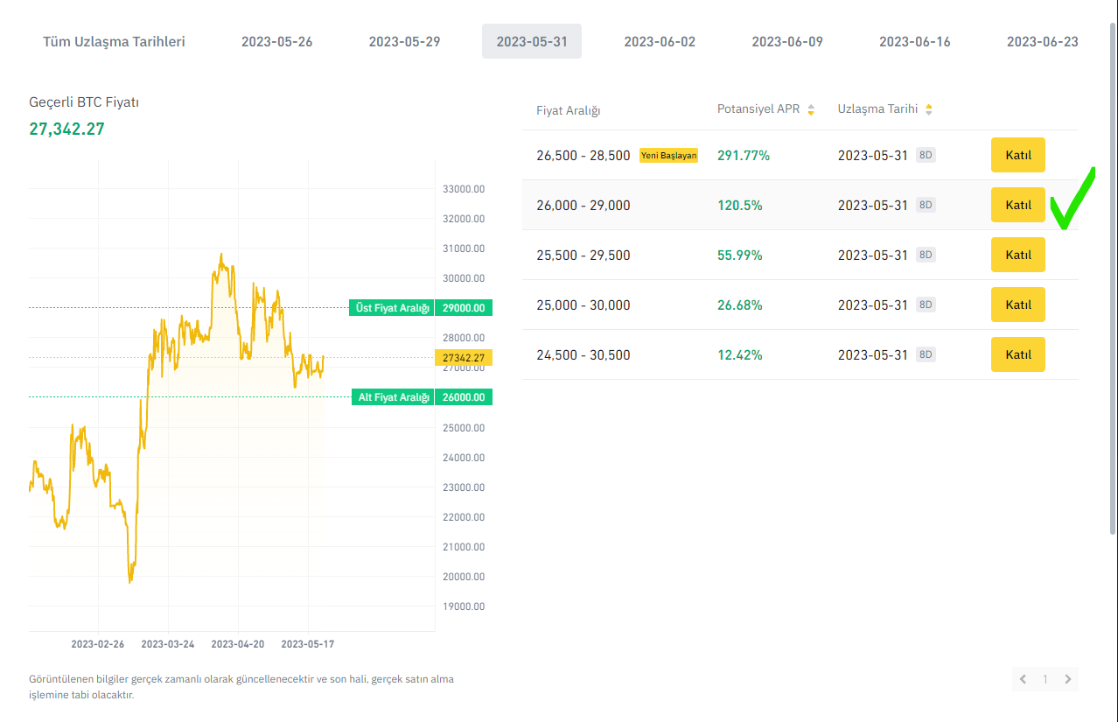The width and height of the screenshot is (1118, 722).
Task: Click the Yeni Başlayan tag
Action: (x=668, y=155)
